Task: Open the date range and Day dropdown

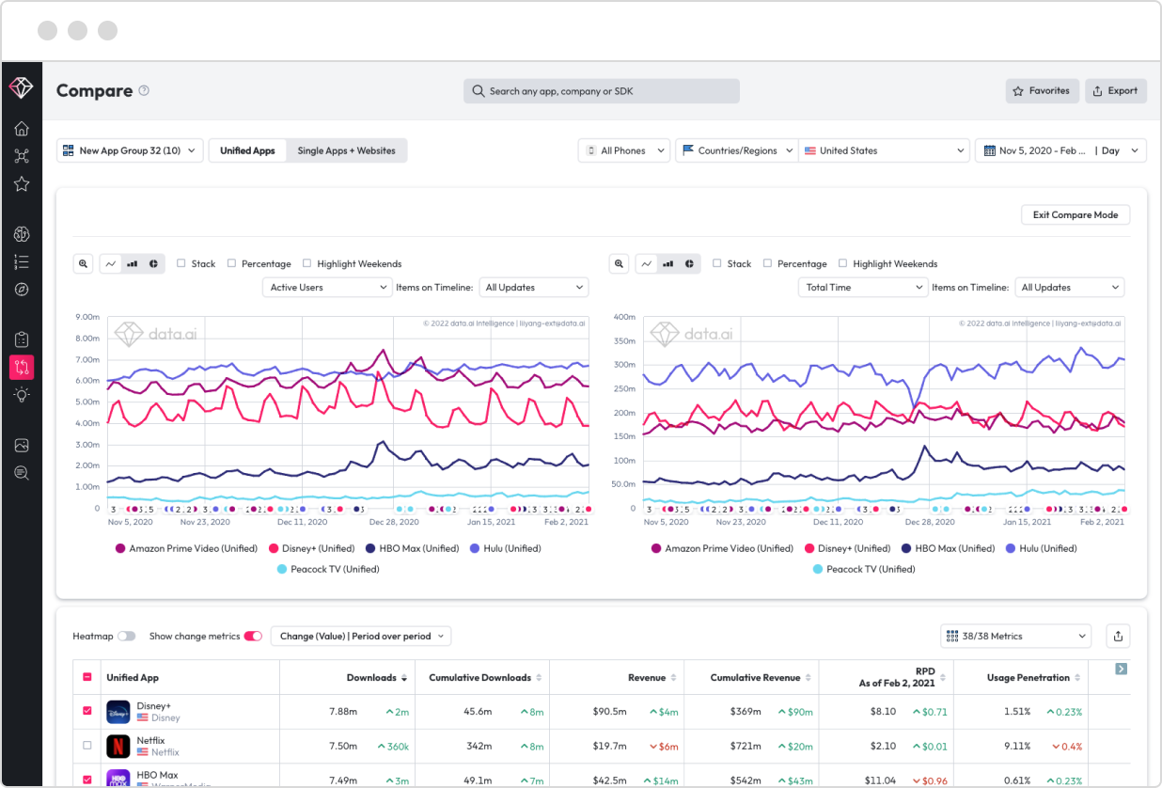Action: pyautogui.click(x=1060, y=150)
